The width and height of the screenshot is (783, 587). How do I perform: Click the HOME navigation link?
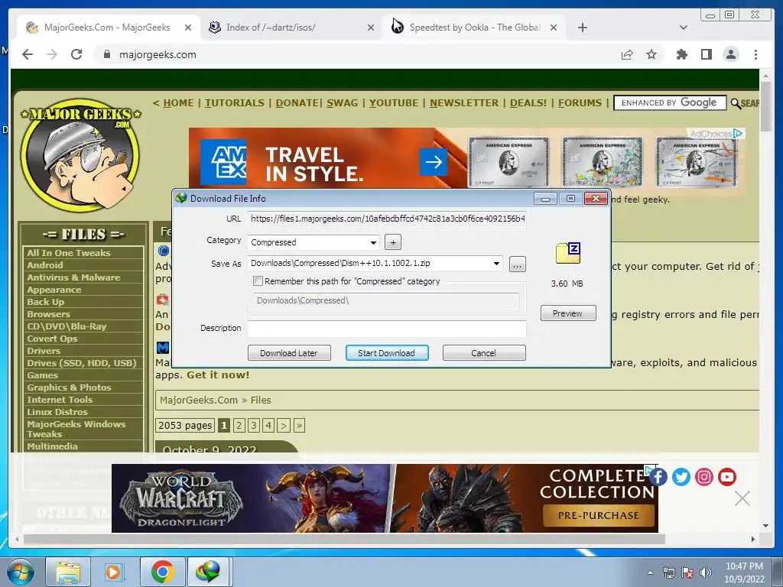(x=178, y=103)
